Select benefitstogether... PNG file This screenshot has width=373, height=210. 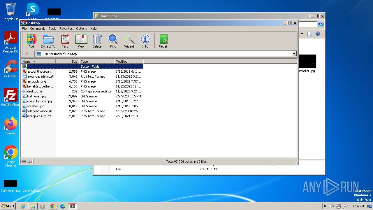82,86
